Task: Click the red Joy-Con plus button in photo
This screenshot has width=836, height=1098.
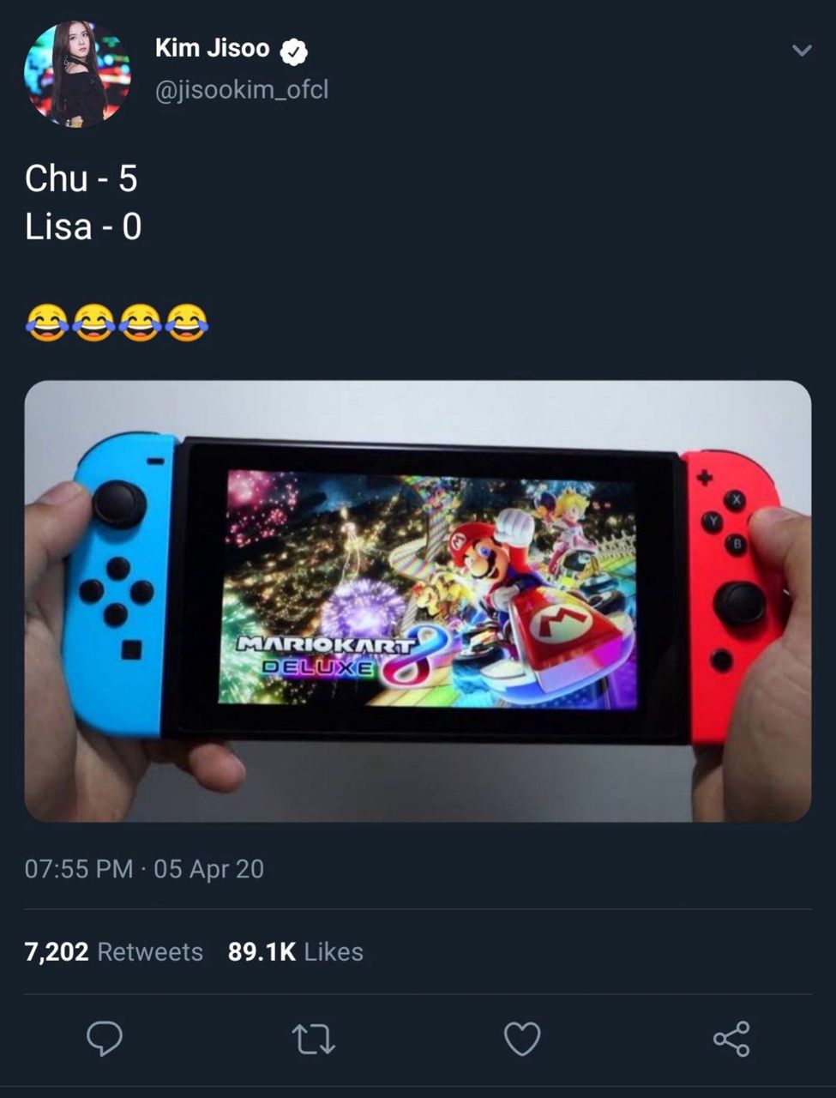Action: (704, 478)
